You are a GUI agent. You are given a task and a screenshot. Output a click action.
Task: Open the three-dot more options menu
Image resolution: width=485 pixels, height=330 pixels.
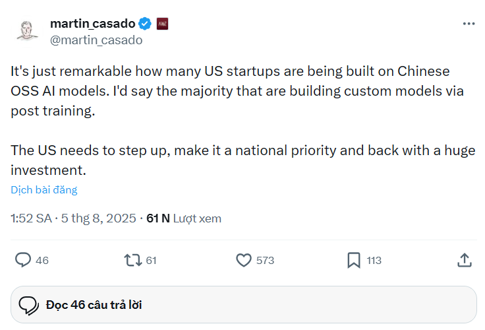coord(469,24)
